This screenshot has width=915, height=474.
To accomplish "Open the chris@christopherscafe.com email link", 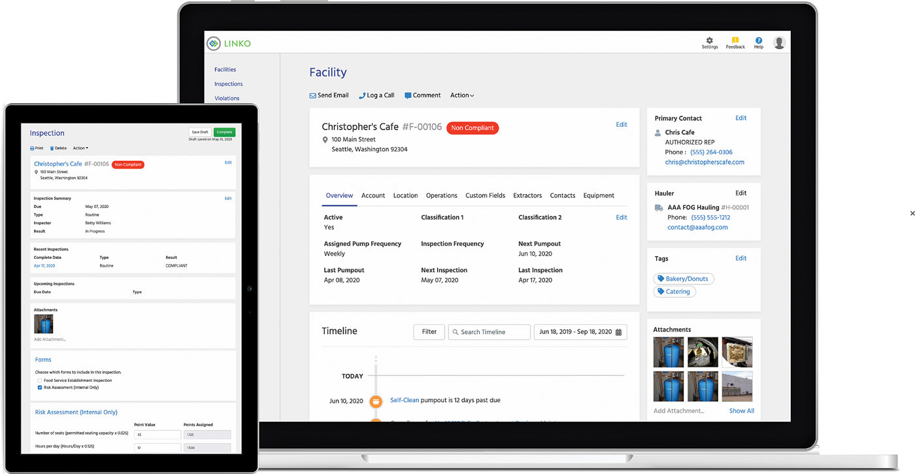I will [705, 162].
